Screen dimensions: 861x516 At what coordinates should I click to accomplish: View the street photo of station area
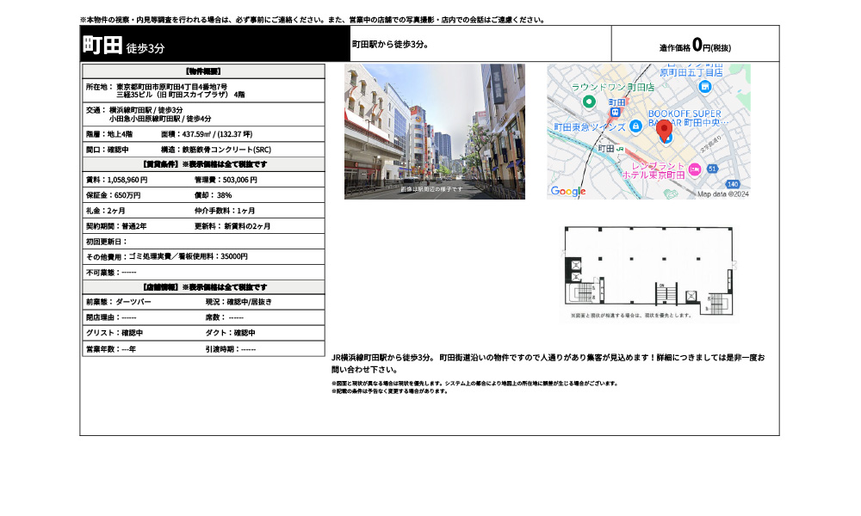(433, 133)
